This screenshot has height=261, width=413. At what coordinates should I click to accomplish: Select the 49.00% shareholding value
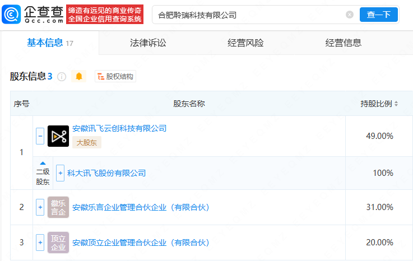(379, 136)
